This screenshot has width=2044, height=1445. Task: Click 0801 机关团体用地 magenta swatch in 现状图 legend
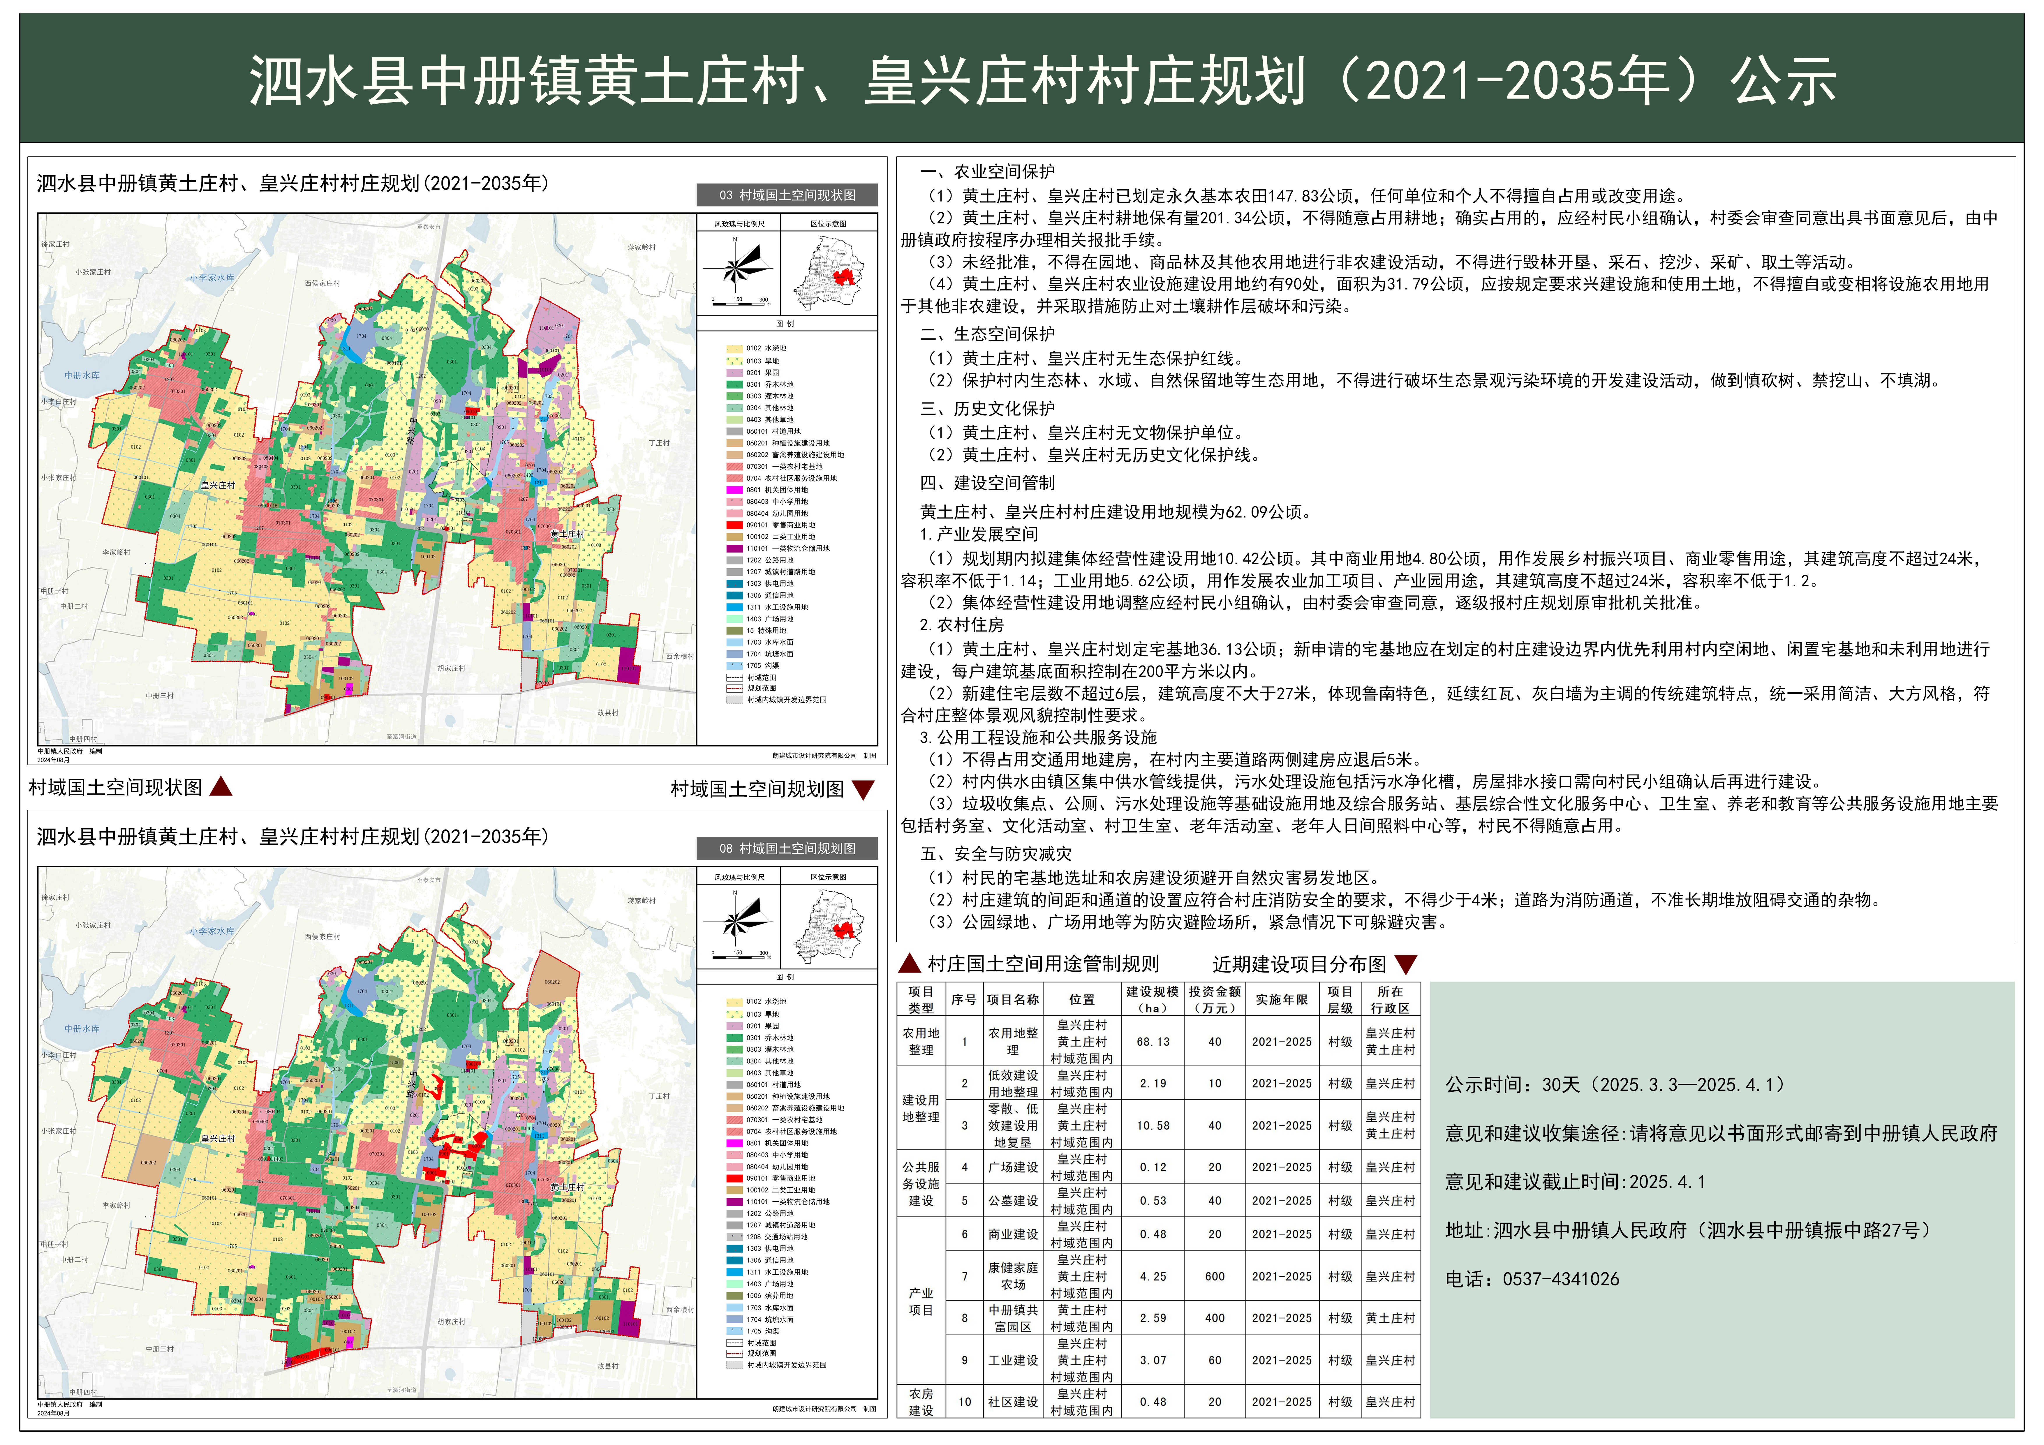tap(734, 490)
